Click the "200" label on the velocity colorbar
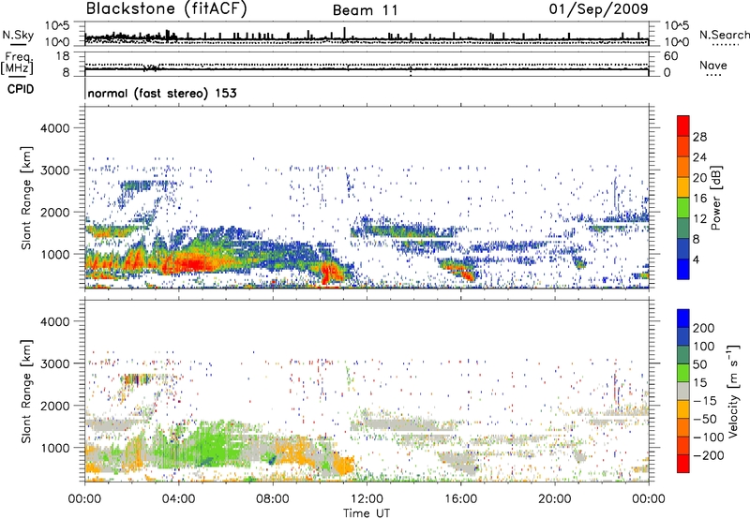The height and width of the screenshot is (519, 750). coord(703,328)
